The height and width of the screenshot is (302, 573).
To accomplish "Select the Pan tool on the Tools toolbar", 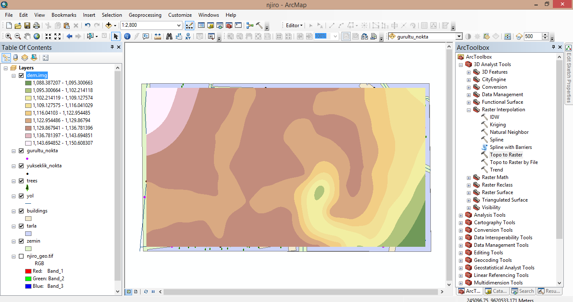I will click(27, 36).
